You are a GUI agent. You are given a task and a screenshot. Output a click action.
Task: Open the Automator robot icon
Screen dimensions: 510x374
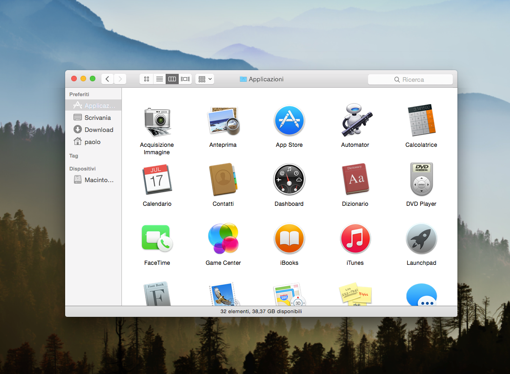tap(356, 120)
